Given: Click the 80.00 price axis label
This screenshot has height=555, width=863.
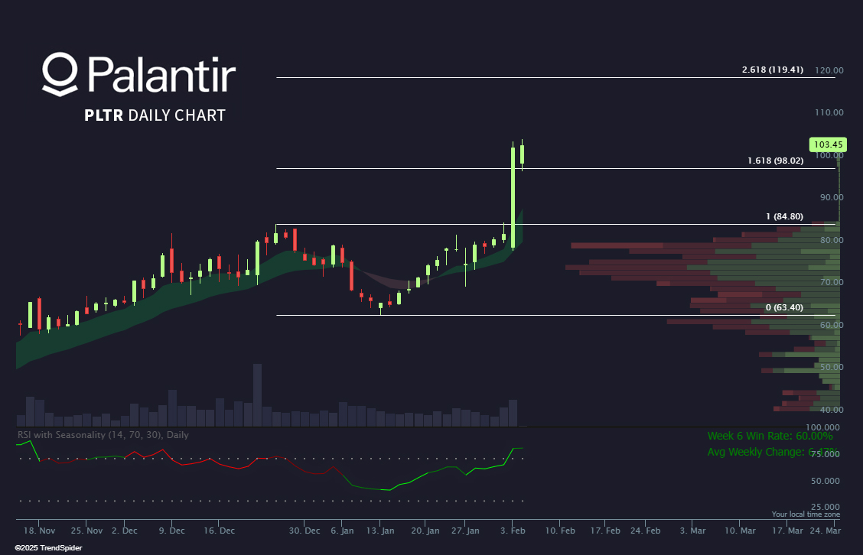Looking at the screenshot, I should click(832, 240).
